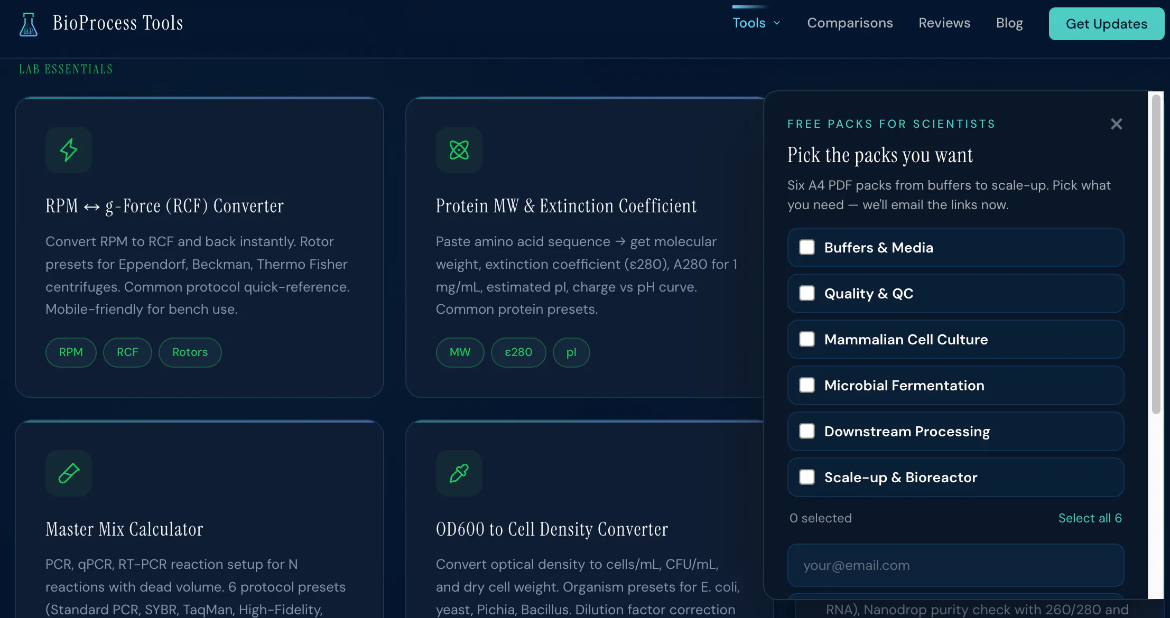Click the RPM tag
The image size is (1170, 618).
71,352
